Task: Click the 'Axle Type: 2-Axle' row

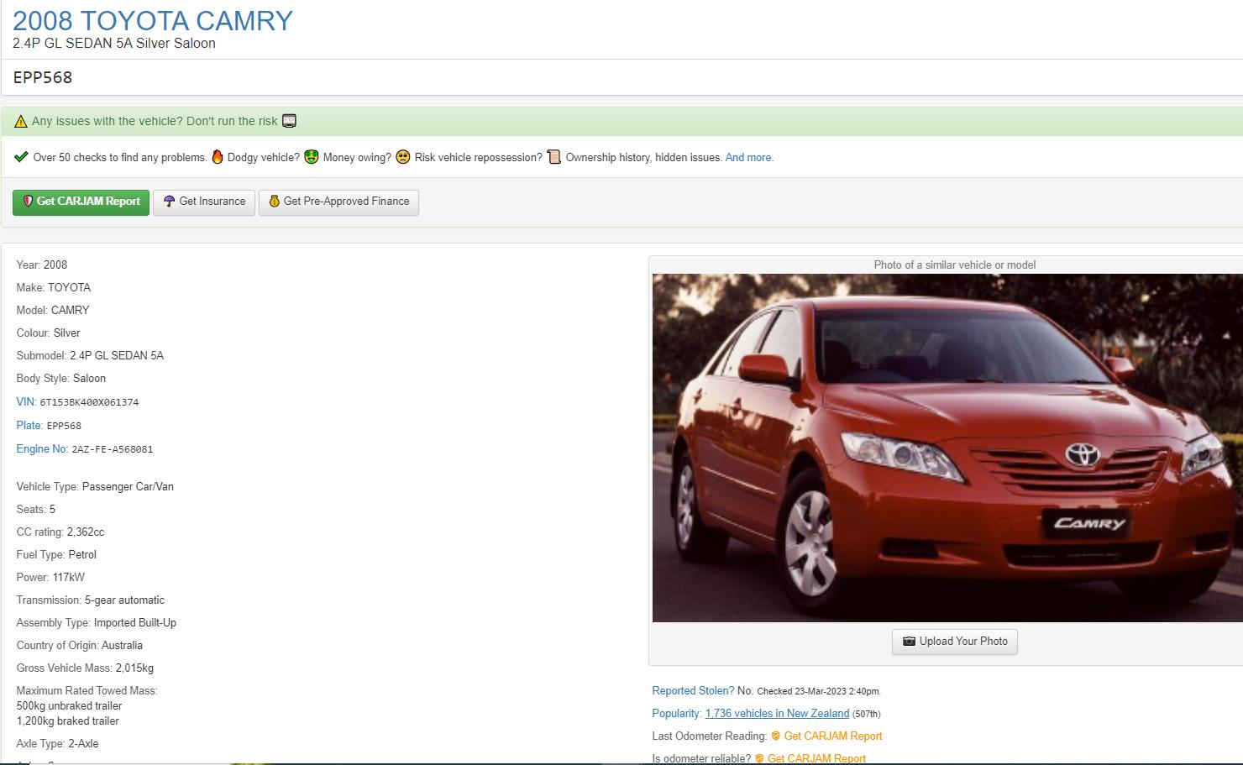Action: pyautogui.click(x=57, y=743)
